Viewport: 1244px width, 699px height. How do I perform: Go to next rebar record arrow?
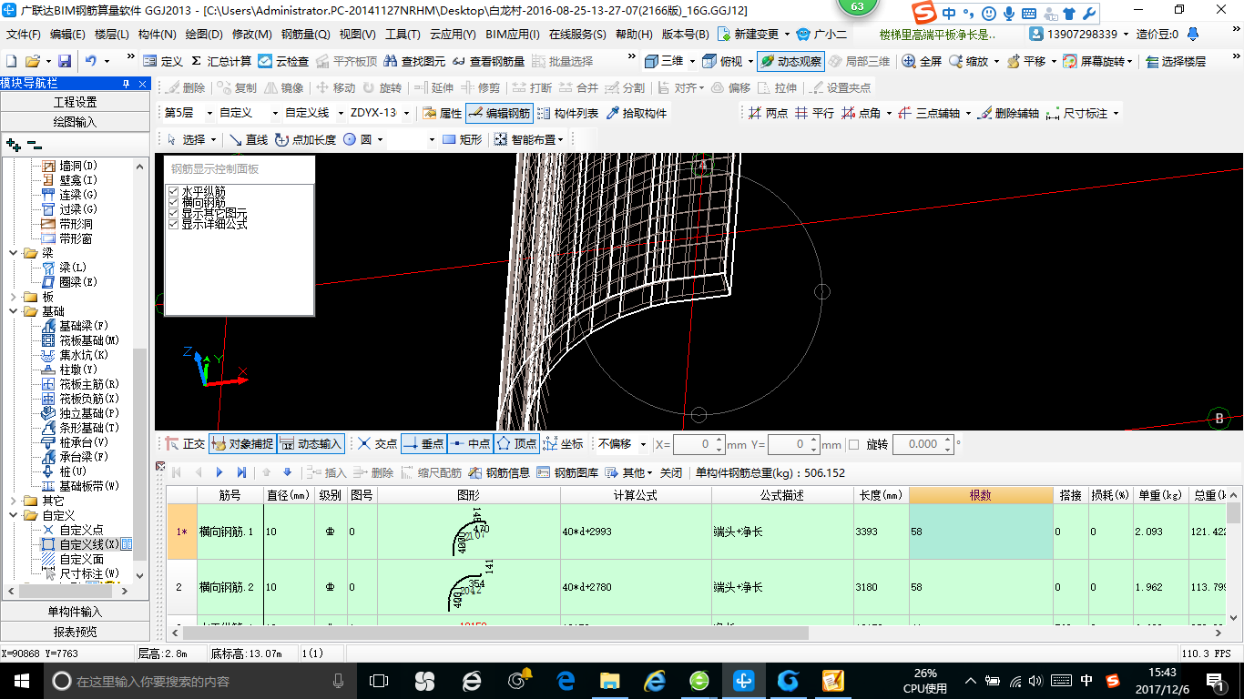click(219, 472)
